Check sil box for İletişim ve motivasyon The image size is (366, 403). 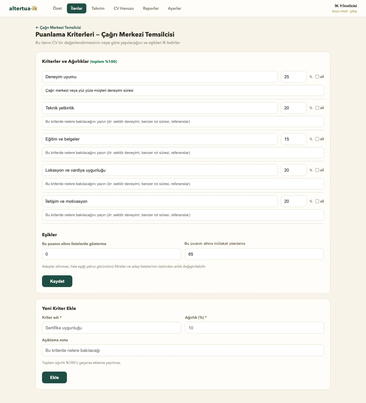[x=317, y=201]
